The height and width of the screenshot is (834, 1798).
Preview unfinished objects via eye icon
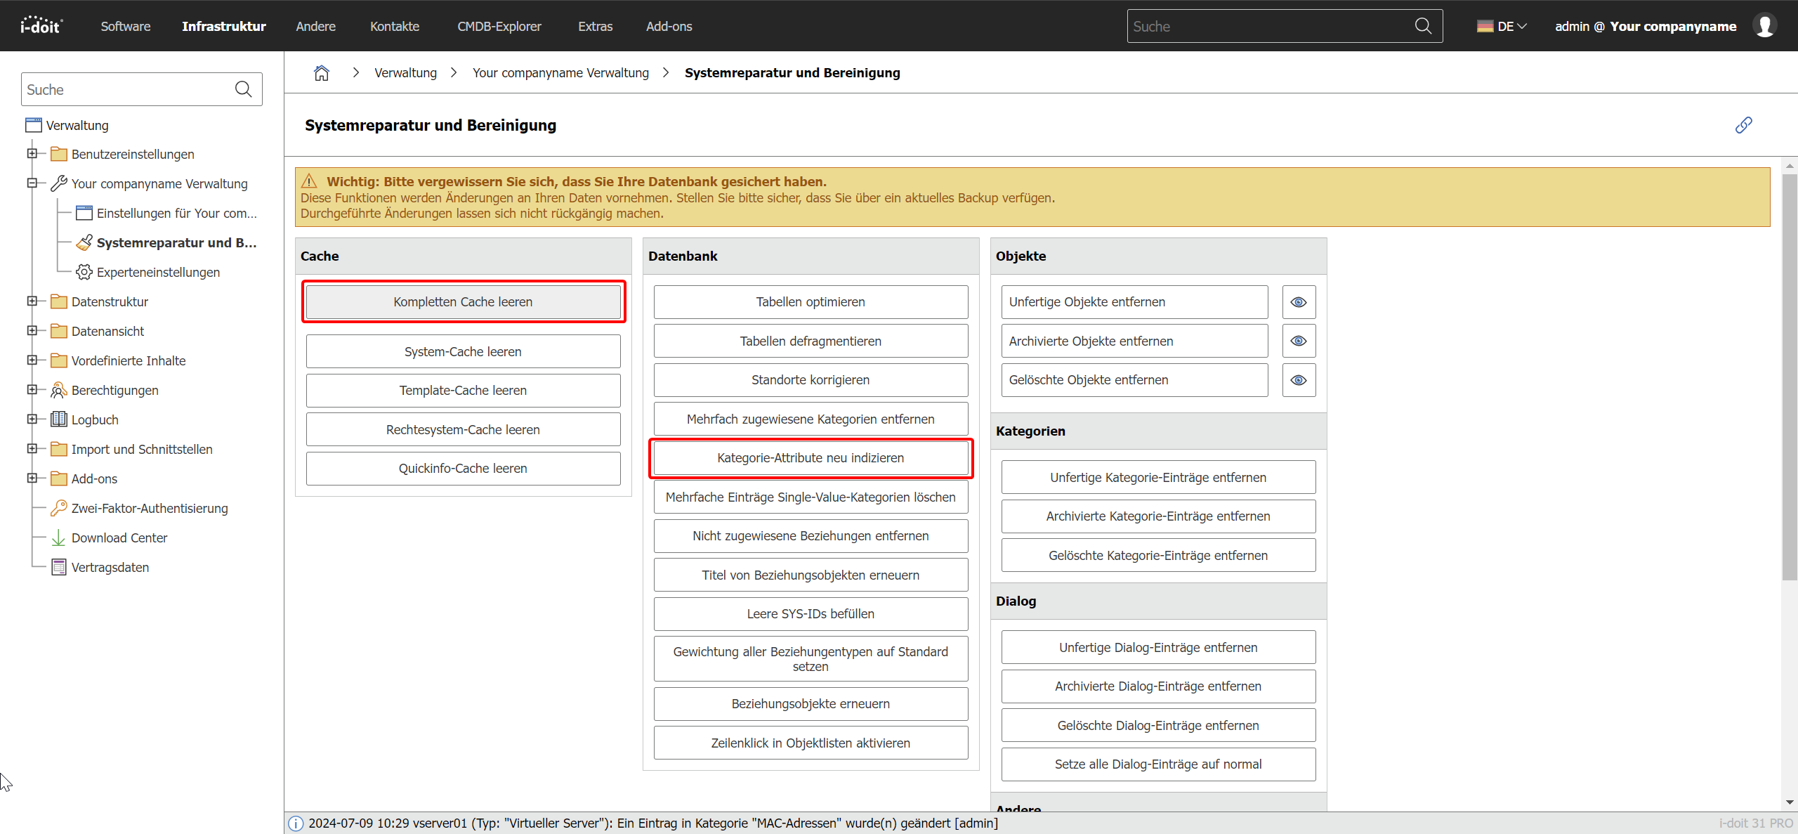[1299, 302]
